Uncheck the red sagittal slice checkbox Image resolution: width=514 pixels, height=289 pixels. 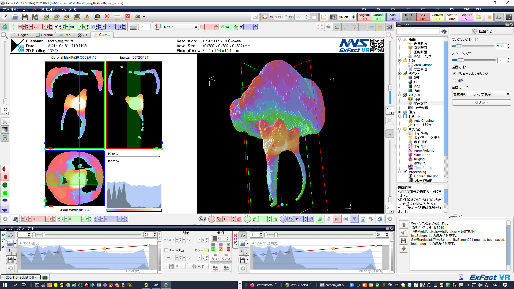tap(20, 27)
